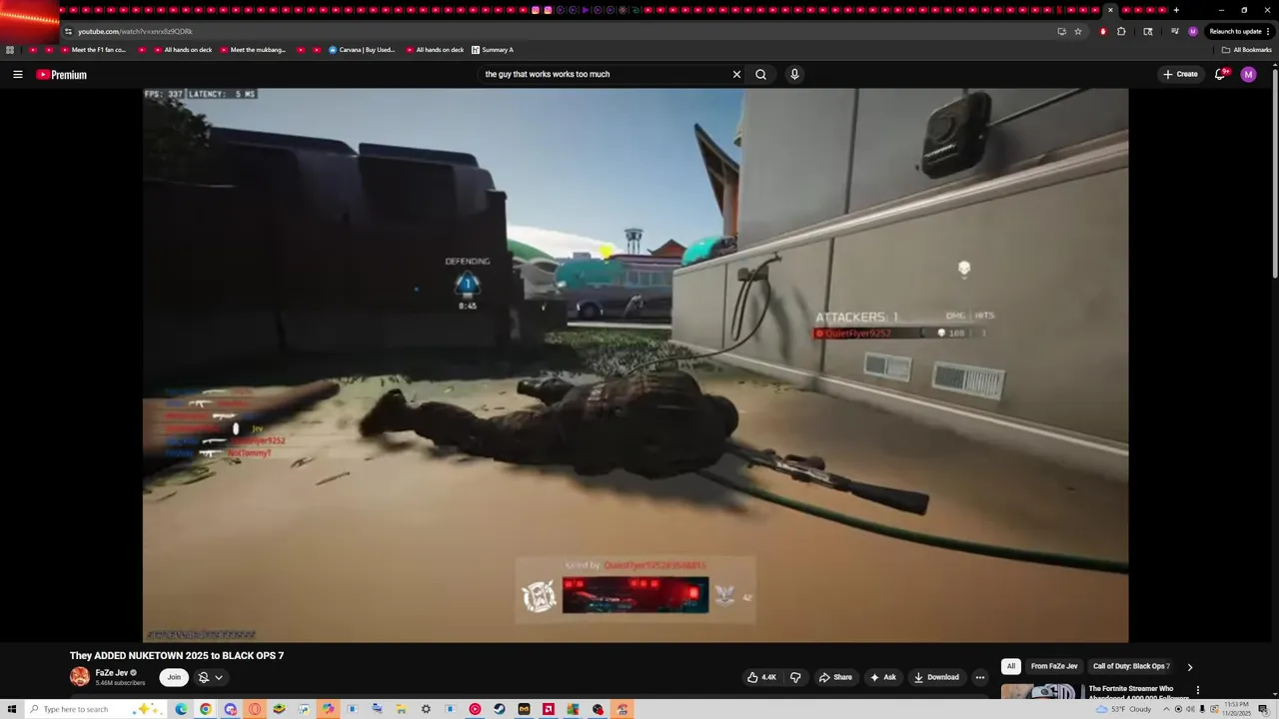Start voice search with microphone

(794, 74)
